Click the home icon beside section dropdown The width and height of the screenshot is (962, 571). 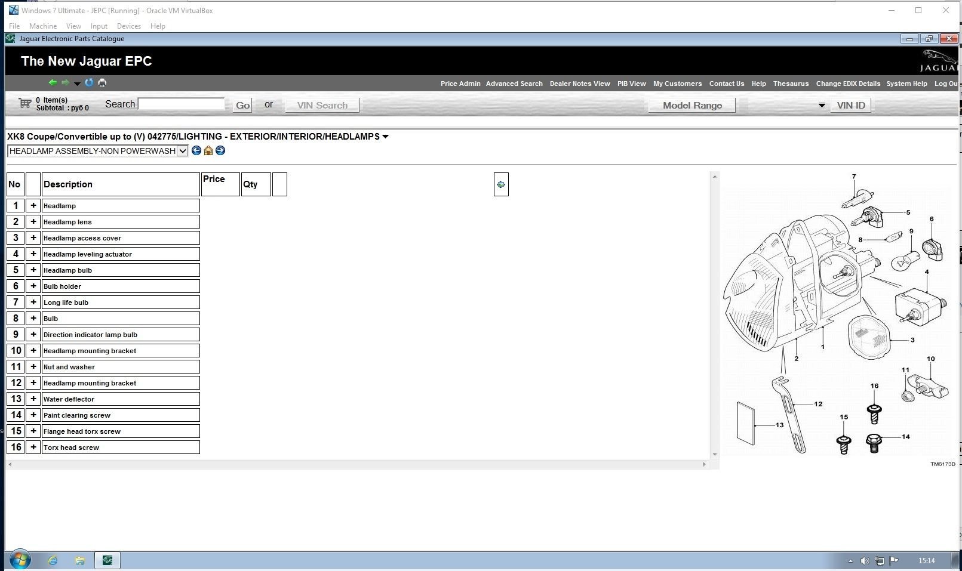208,150
